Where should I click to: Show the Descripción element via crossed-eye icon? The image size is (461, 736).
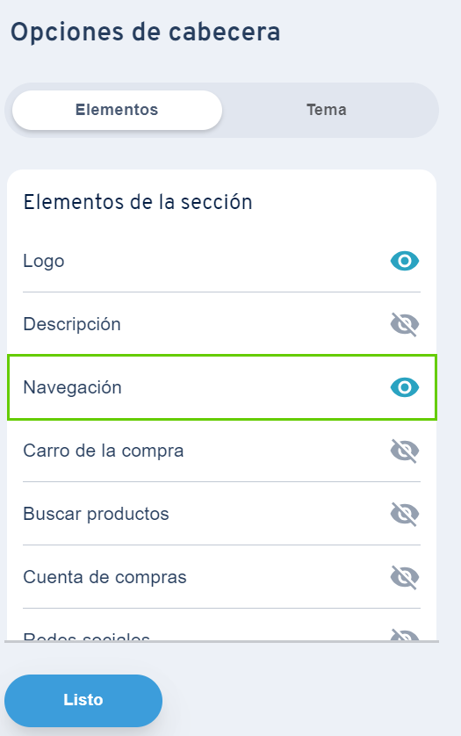(x=405, y=324)
